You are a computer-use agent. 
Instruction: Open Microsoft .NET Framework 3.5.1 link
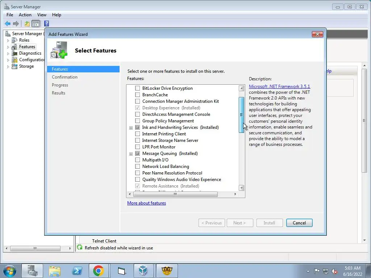click(x=279, y=86)
